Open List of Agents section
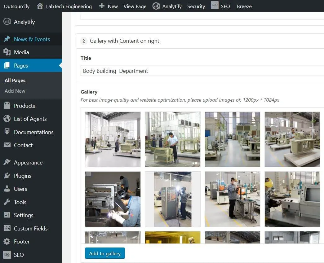The height and width of the screenshot is (263, 324). (31, 119)
